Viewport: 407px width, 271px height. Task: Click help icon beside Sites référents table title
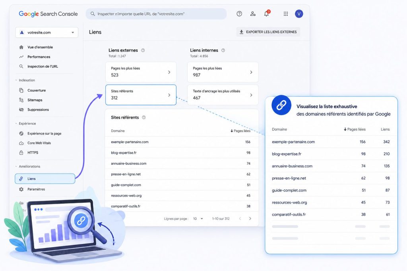[144, 117]
